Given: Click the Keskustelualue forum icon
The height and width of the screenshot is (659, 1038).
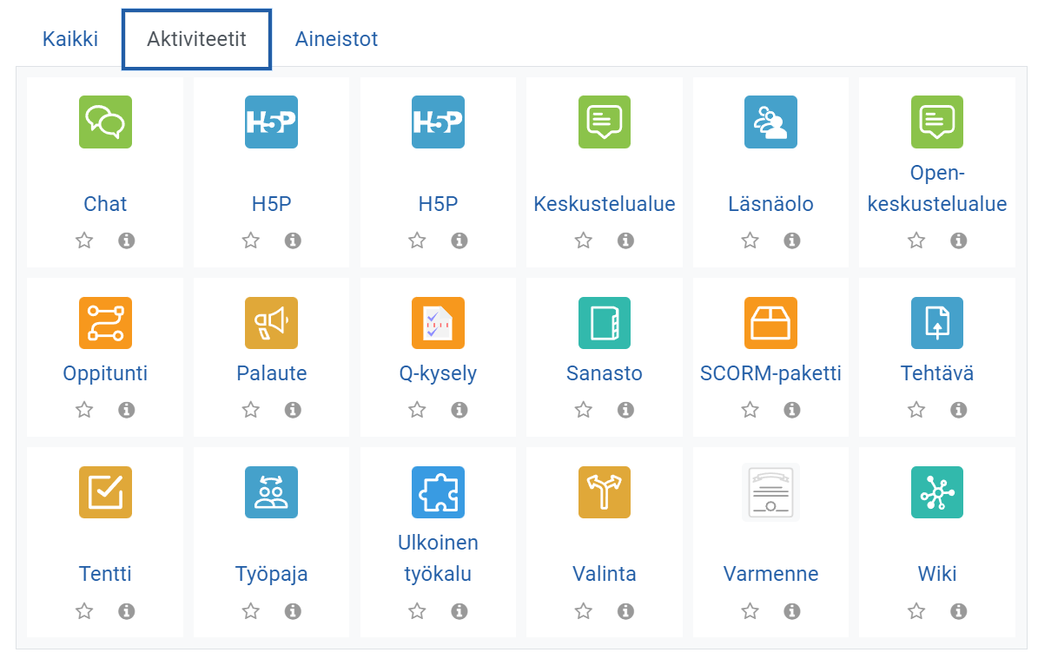Looking at the screenshot, I should coord(605,122).
